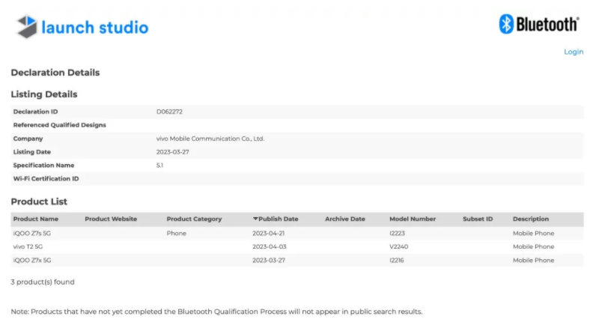
Task: Sort table by Model Number header
Action: 413,219
